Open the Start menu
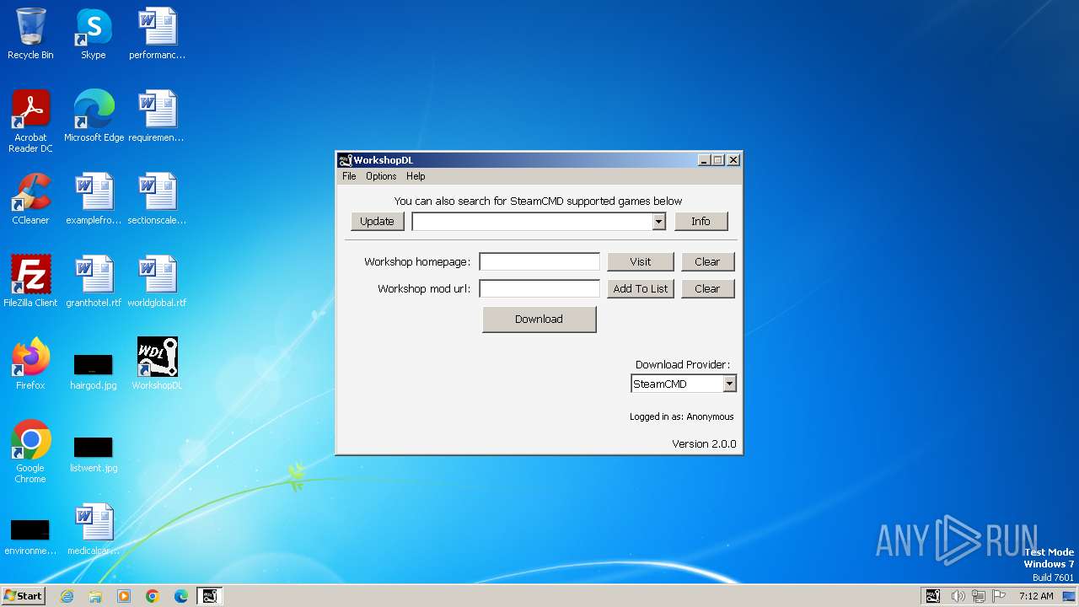The image size is (1079, 607). (23, 596)
